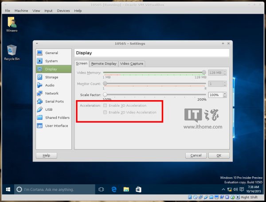
Task: Open the Storage settings category
Action: [51, 77]
